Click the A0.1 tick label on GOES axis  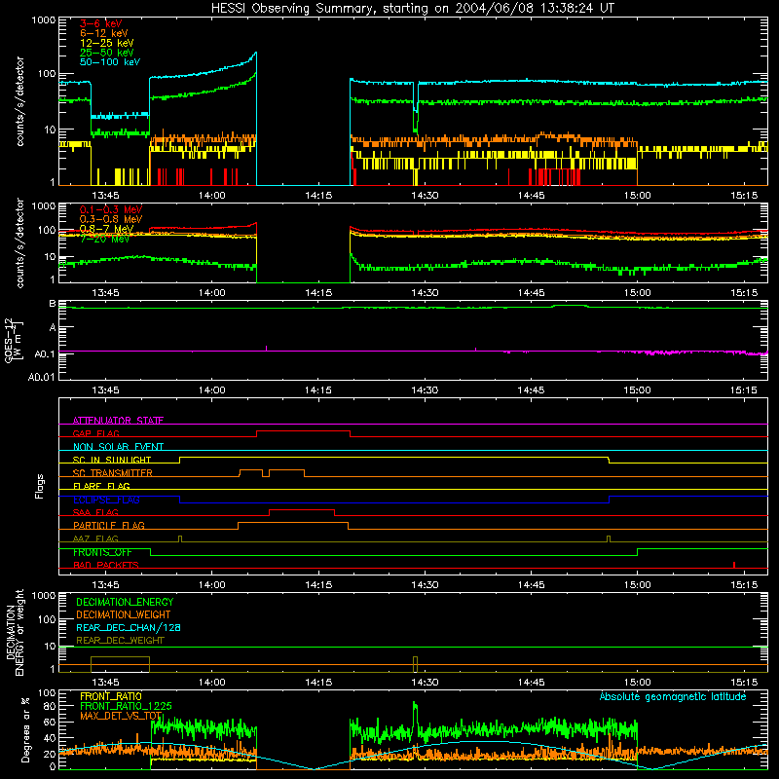(x=44, y=354)
